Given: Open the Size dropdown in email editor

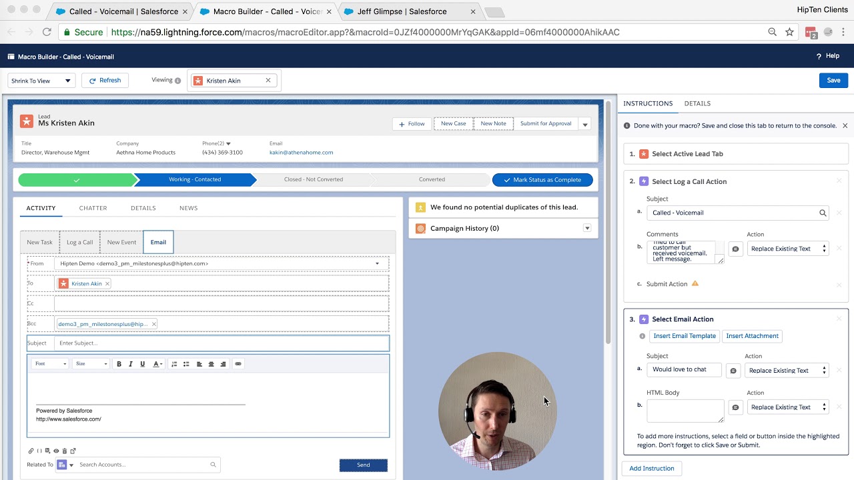Looking at the screenshot, I should coord(91,364).
